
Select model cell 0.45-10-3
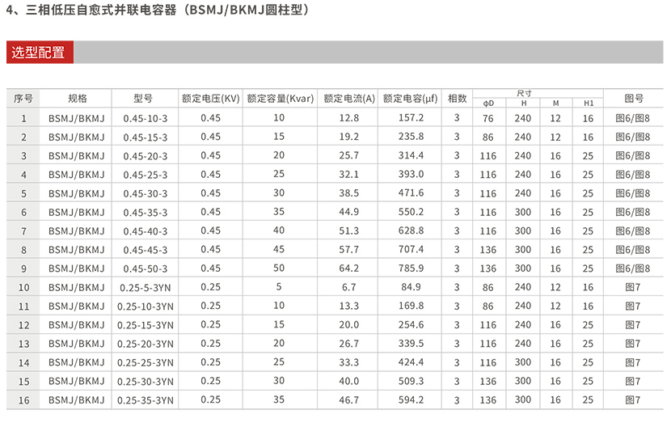pyautogui.click(x=146, y=118)
